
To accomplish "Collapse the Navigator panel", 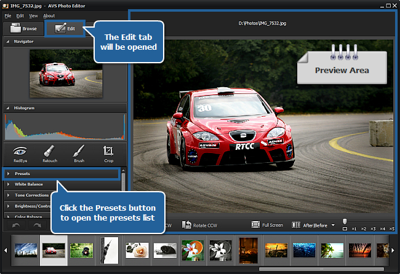I will pos(7,42).
